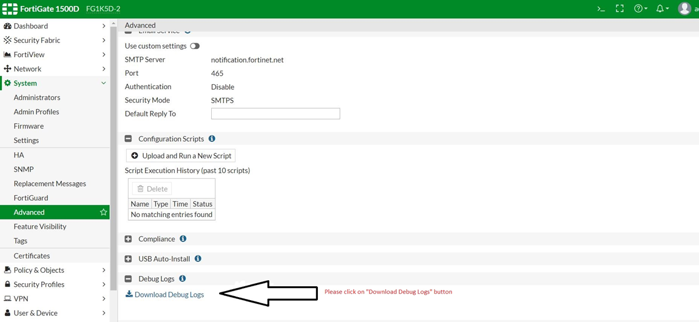The height and width of the screenshot is (322, 699).
Task: Select Administrators in the sidebar
Action: pyautogui.click(x=37, y=97)
